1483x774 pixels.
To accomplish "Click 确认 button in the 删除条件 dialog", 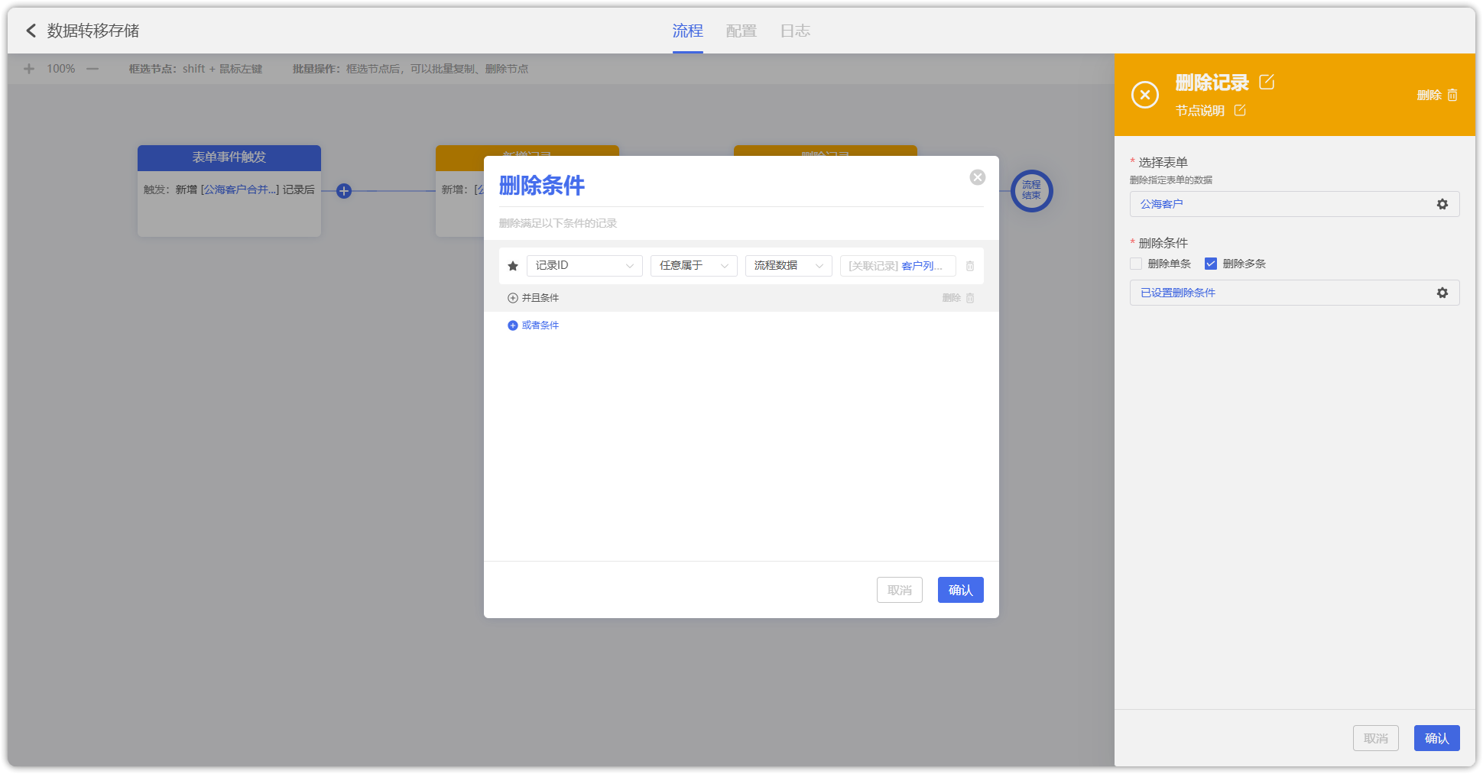I will click(960, 590).
